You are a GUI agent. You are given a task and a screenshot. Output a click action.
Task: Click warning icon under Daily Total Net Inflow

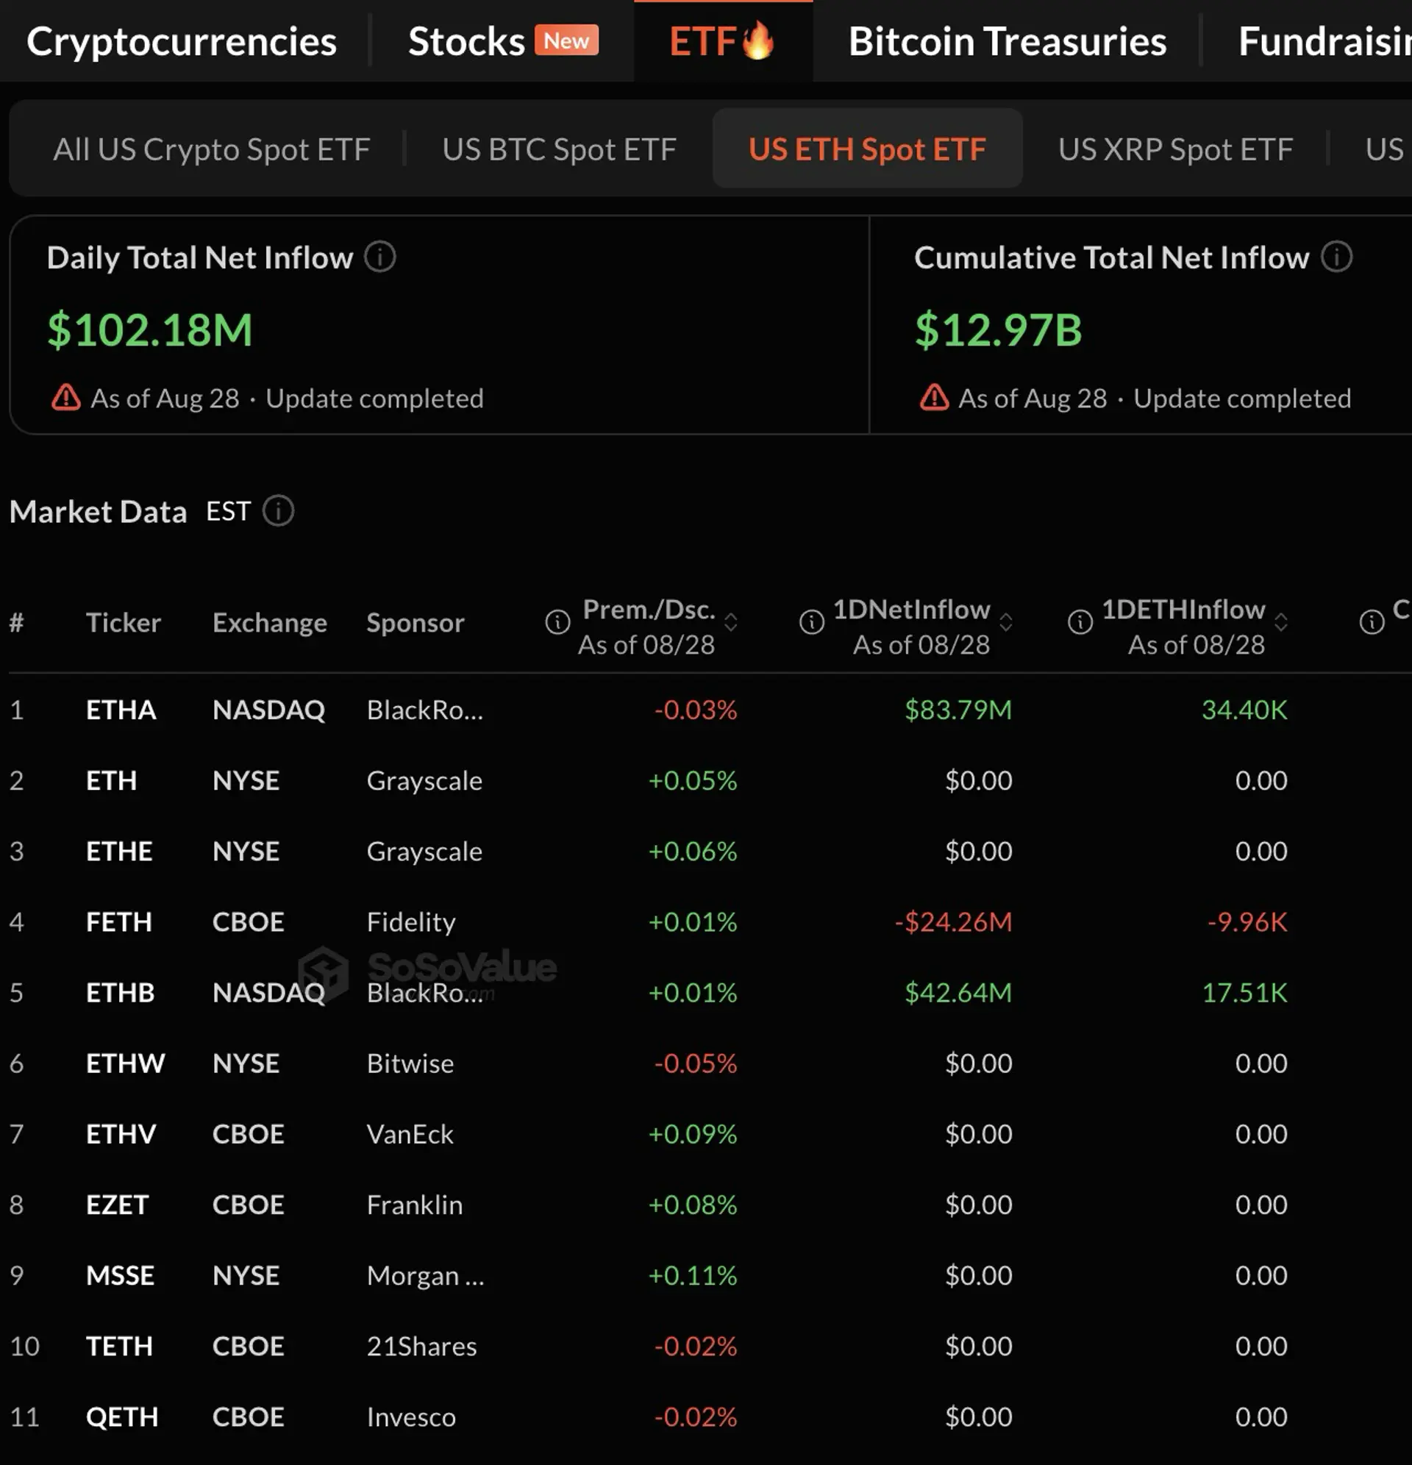pos(65,397)
